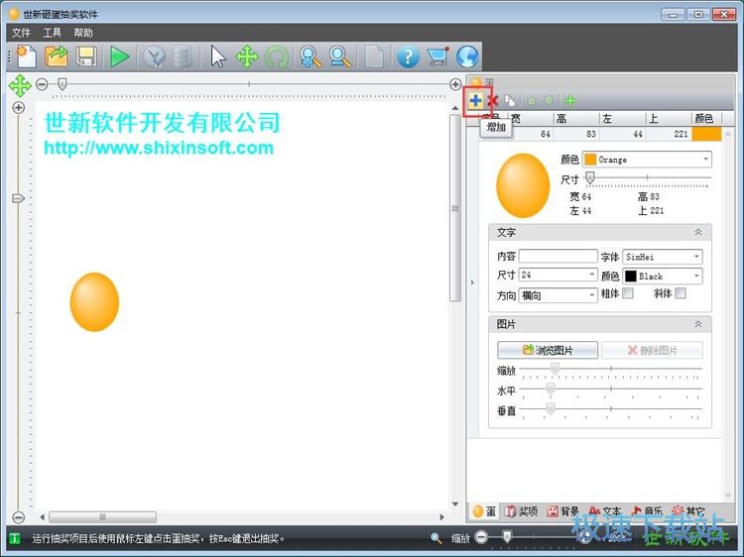Open the Orange egg color dropdown
Screen dimensions: 744x557
point(648,160)
